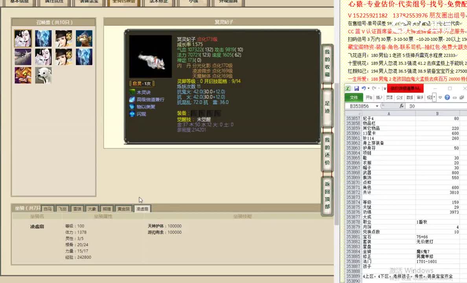467x283 pixels.
Task: Click the heart icon on Excel's toolbar
Action: 440,97
